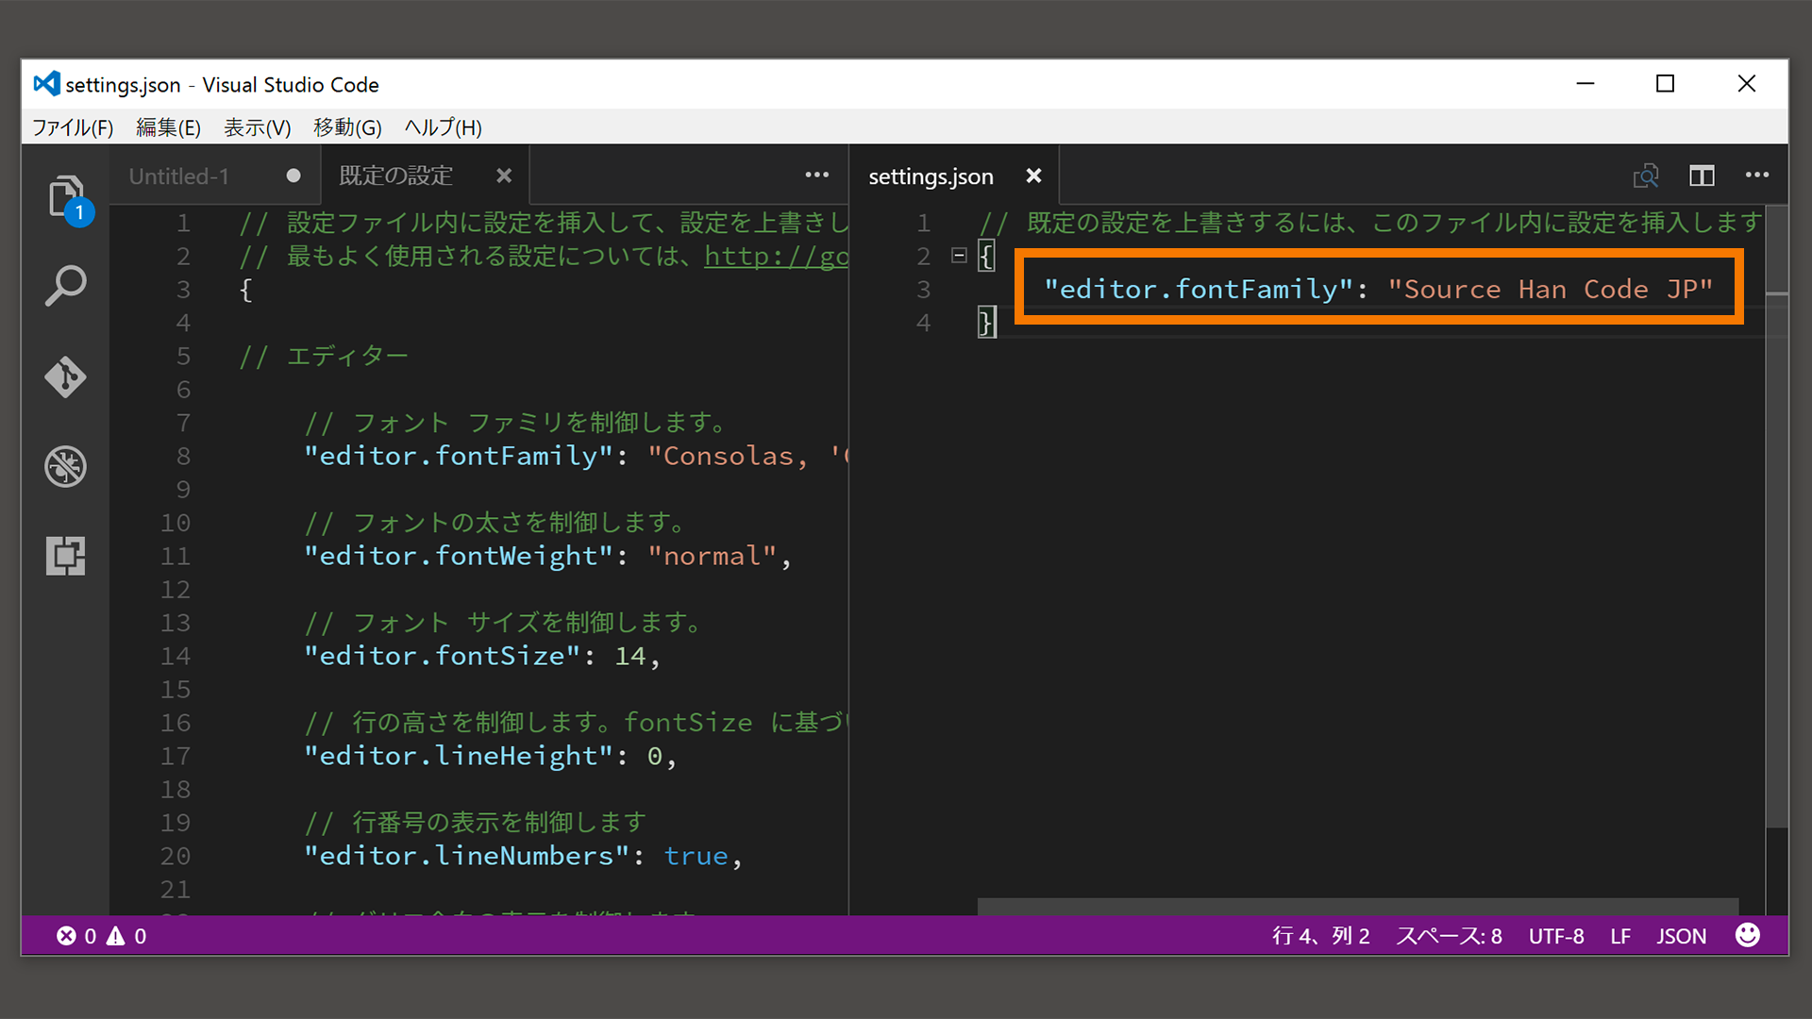Click the "Consolas, value in default settings
Screen dimensions: 1812x1019
728,456
